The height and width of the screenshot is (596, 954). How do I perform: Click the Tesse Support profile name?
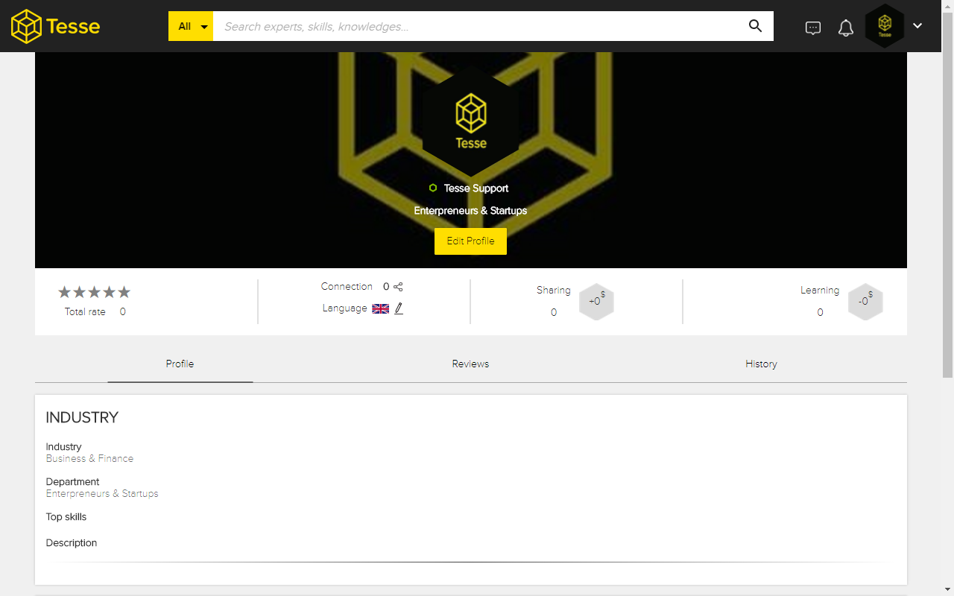476,188
